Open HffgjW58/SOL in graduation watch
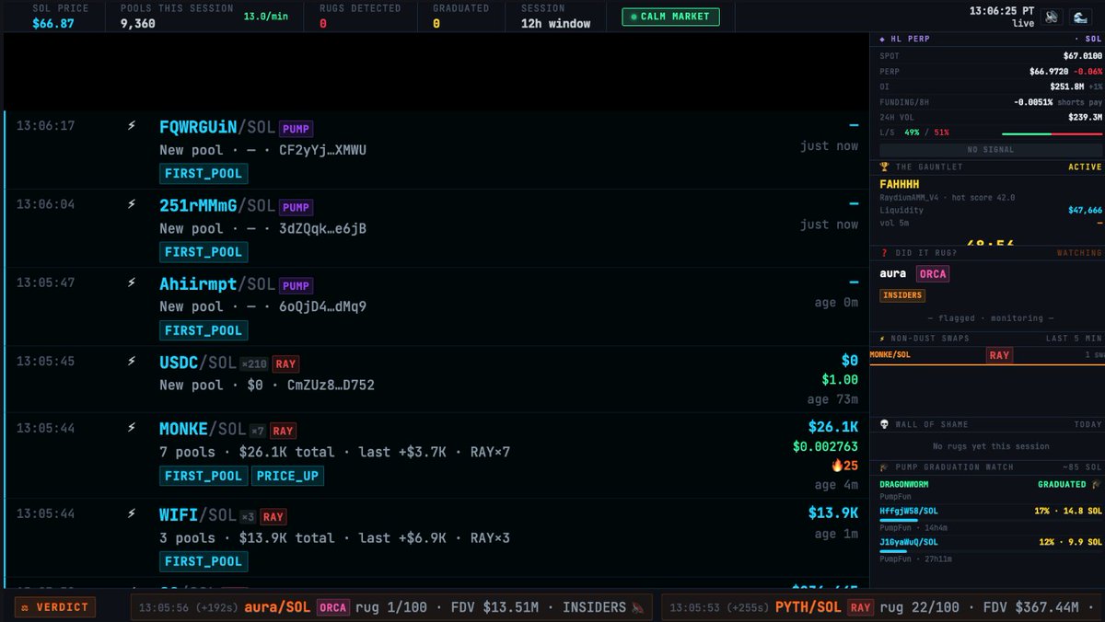1105x622 pixels. click(x=909, y=511)
